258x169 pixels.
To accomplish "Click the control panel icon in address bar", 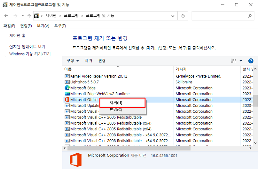I will click(x=36, y=16).
